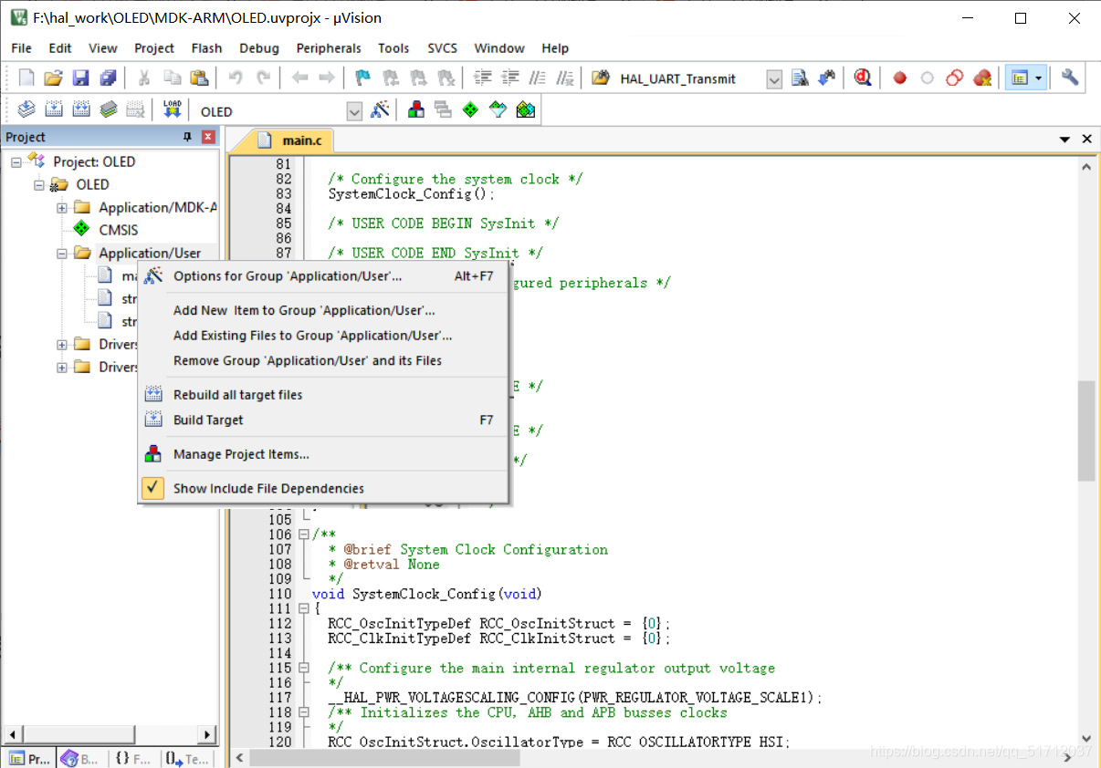This screenshot has width=1101, height=768.
Task: Choose Build Target from context menu
Action: (323, 420)
